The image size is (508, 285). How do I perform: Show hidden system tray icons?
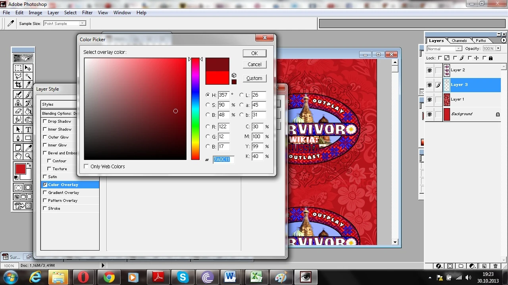[x=430, y=278]
